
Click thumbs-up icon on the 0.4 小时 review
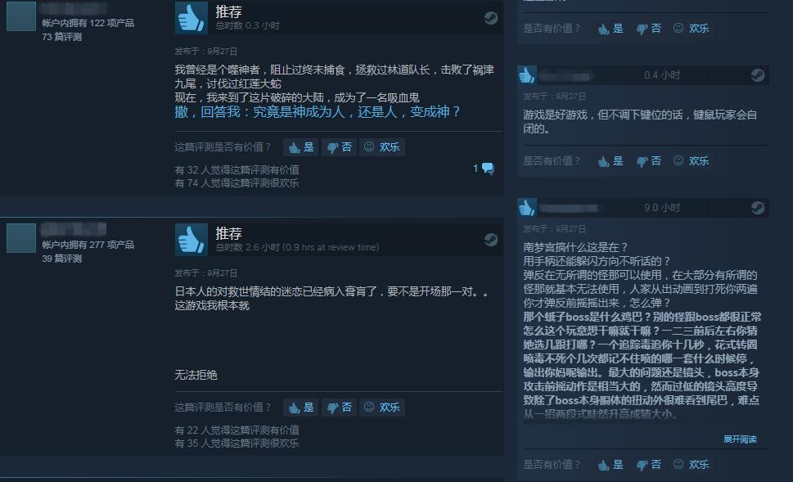pyautogui.click(x=526, y=75)
